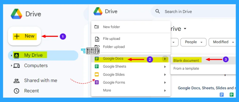239x102 pixels.
Task: Expand the Google Docs submenu arrow
Action: (x=165, y=59)
